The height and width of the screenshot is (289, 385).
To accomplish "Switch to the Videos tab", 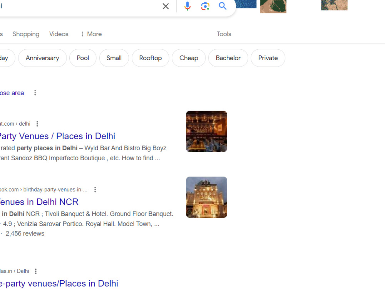I will pyautogui.click(x=59, y=34).
